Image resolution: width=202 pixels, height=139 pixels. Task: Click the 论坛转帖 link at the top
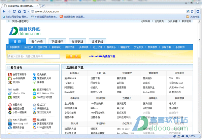[x=145, y=21]
